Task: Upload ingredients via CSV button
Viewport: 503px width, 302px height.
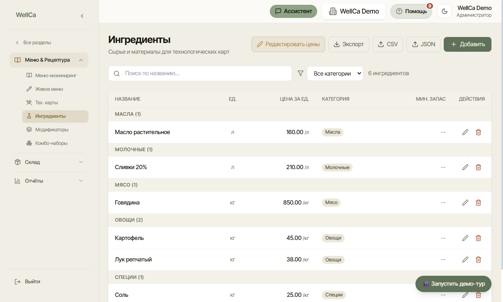Action: pyautogui.click(x=388, y=44)
